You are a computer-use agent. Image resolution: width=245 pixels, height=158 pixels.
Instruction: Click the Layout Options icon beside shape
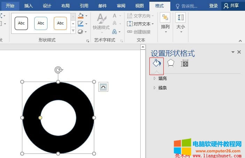pos(103,87)
